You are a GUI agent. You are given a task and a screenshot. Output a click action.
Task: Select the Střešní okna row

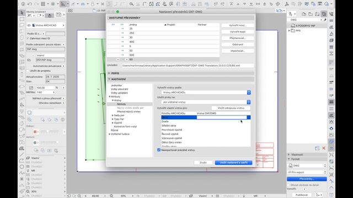pyautogui.click(x=206, y=126)
